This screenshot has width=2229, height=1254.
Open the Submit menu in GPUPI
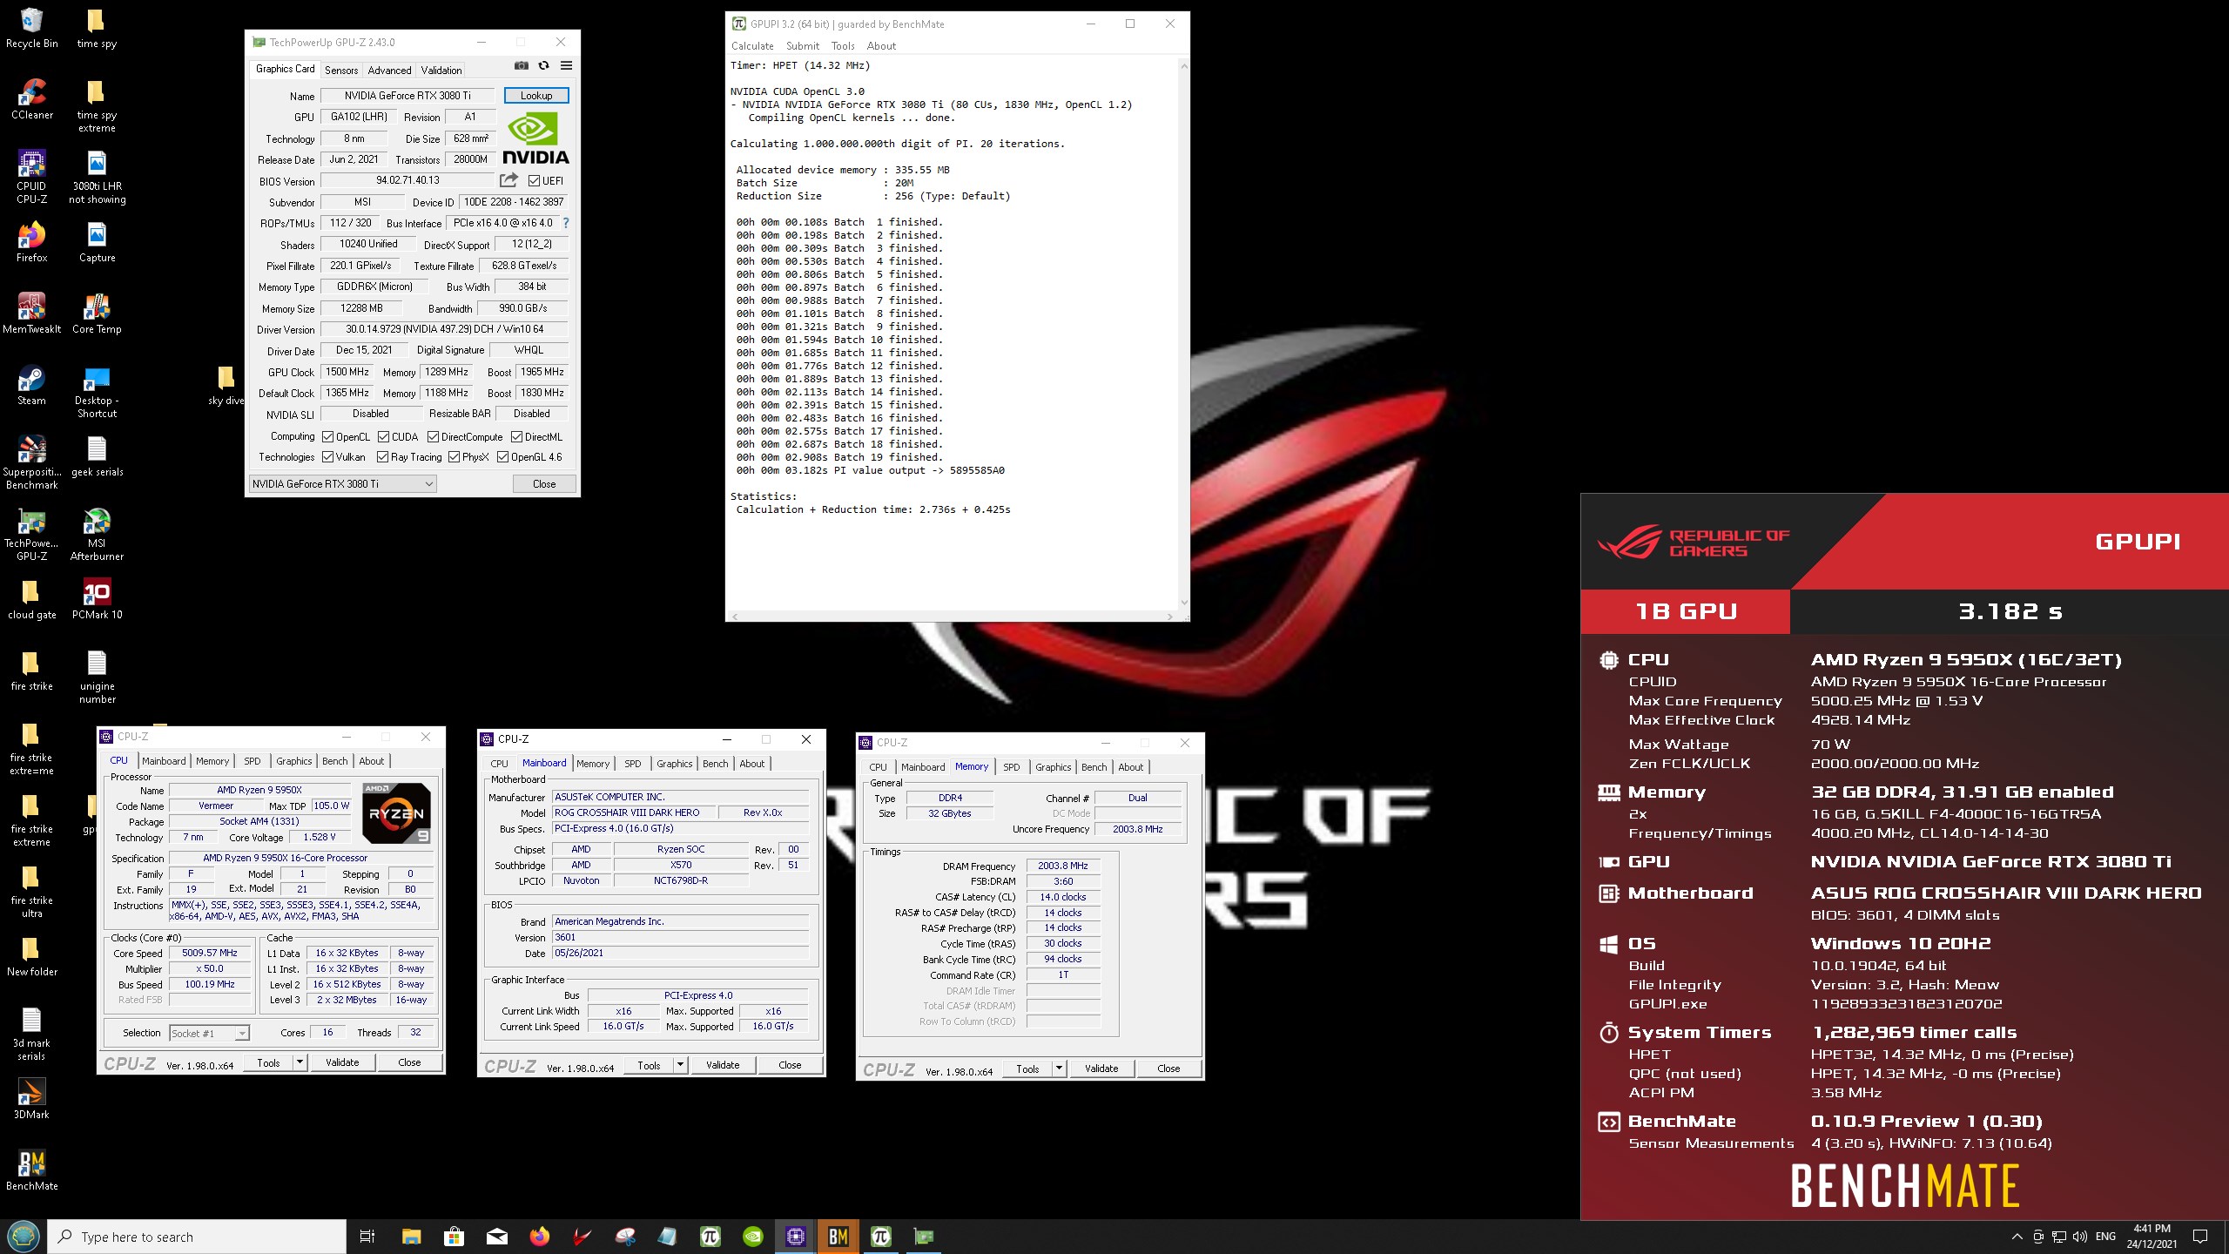point(802,46)
